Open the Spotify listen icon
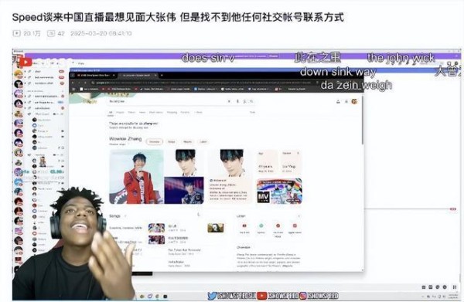Image resolution: width=464 pixels, height=302 pixels. (x=261, y=226)
